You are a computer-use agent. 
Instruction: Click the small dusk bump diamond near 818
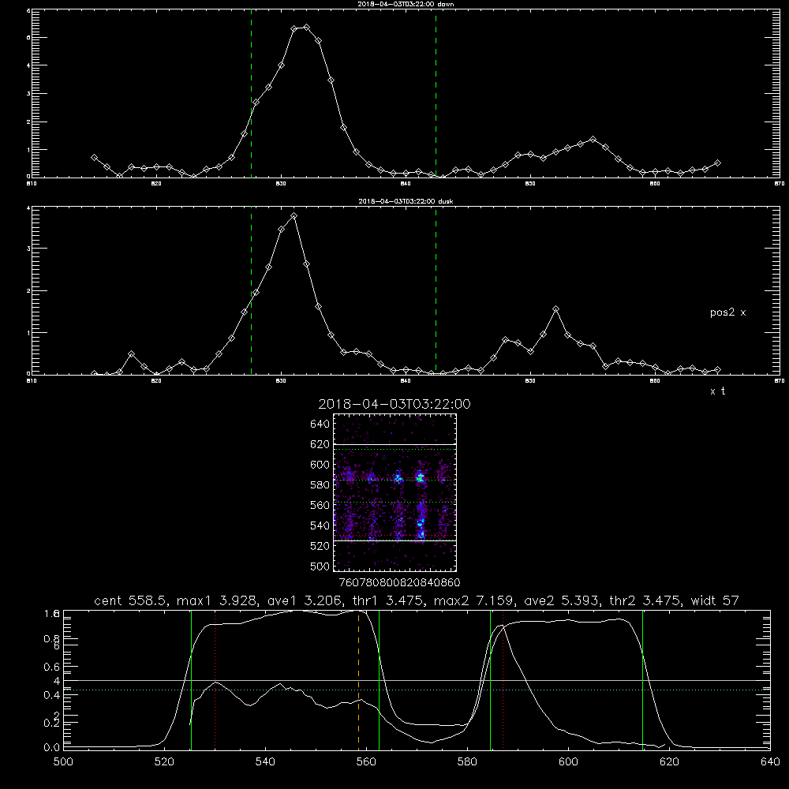(131, 353)
